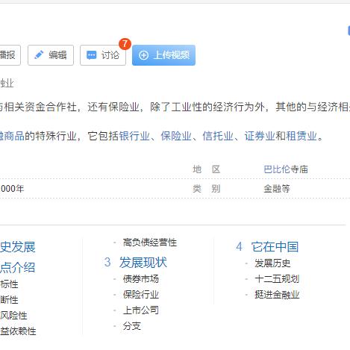The height and width of the screenshot is (350, 350).
Task: Go to 断性 subsection
Action: coord(9,300)
